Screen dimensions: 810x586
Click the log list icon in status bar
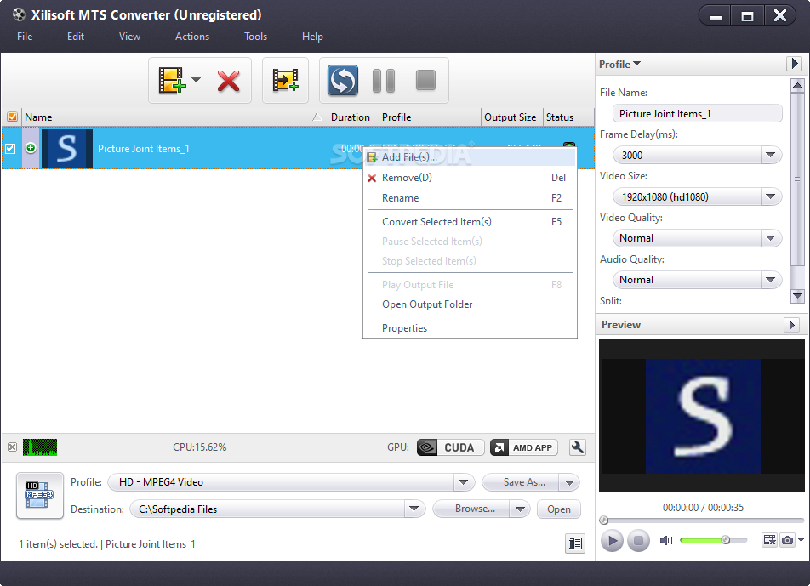point(575,543)
